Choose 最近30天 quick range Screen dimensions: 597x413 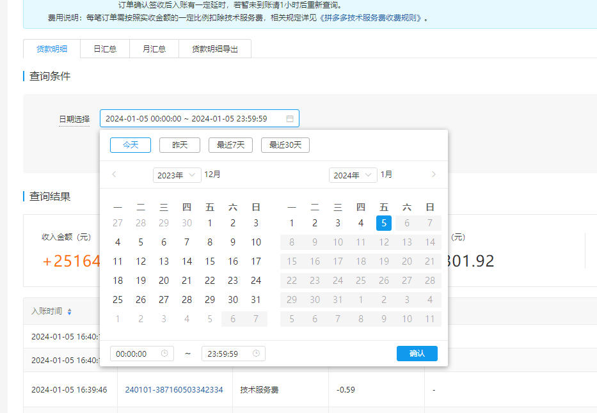tap(285, 145)
